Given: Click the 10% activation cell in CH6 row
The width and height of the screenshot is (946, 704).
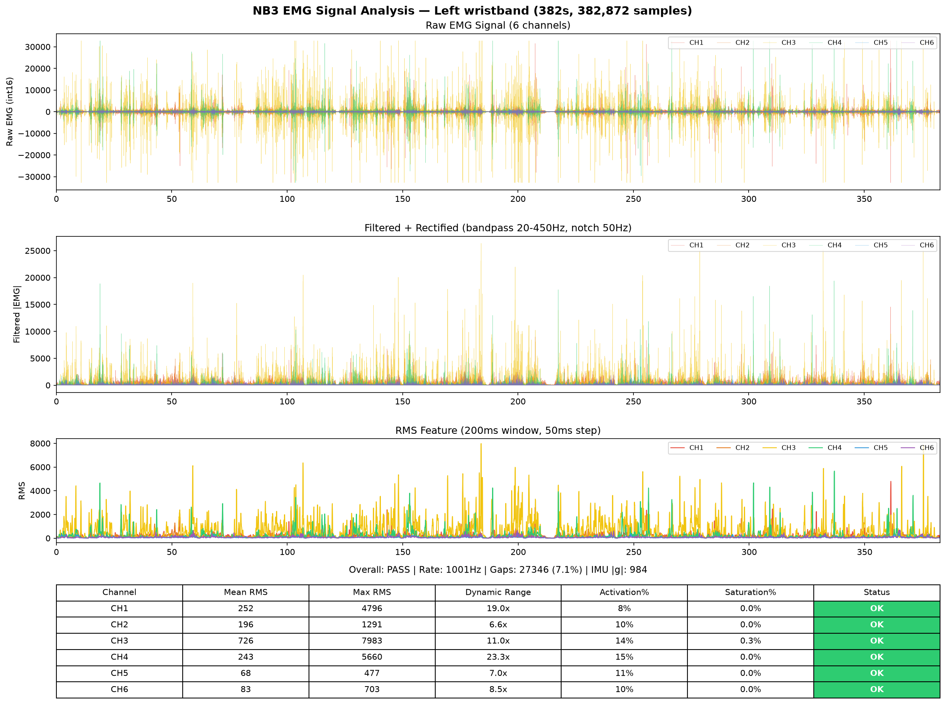Looking at the screenshot, I should [624, 690].
